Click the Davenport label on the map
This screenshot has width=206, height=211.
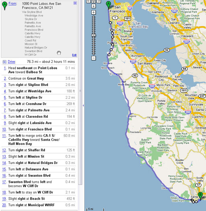(x=167, y=188)
